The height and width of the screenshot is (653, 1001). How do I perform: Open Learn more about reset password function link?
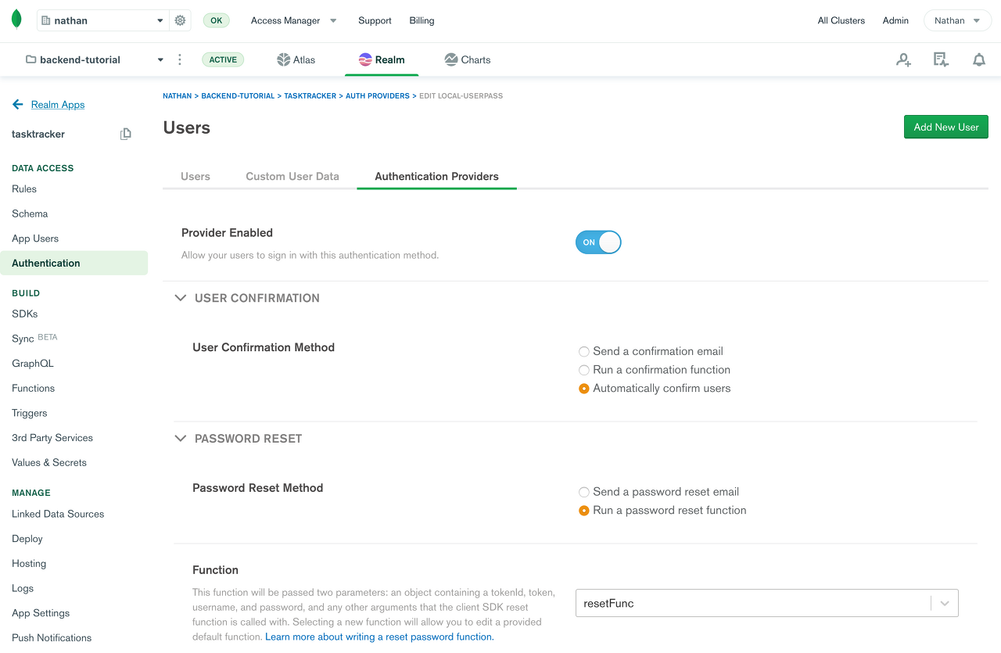coord(379,637)
